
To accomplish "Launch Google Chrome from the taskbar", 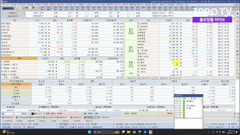I will 134,132.
